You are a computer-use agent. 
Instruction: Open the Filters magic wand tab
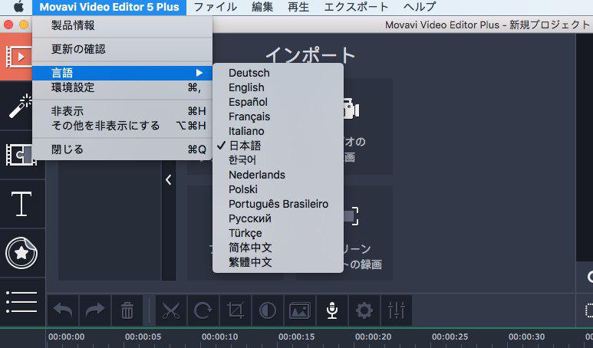(21, 107)
